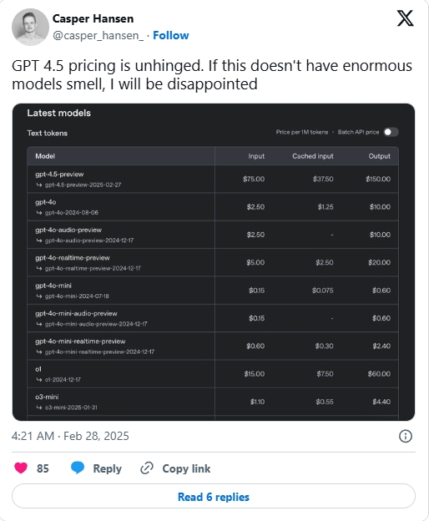This screenshot has width=429, height=521.
Task: Click the gpt-4.5-preview model row
Action: (x=213, y=179)
